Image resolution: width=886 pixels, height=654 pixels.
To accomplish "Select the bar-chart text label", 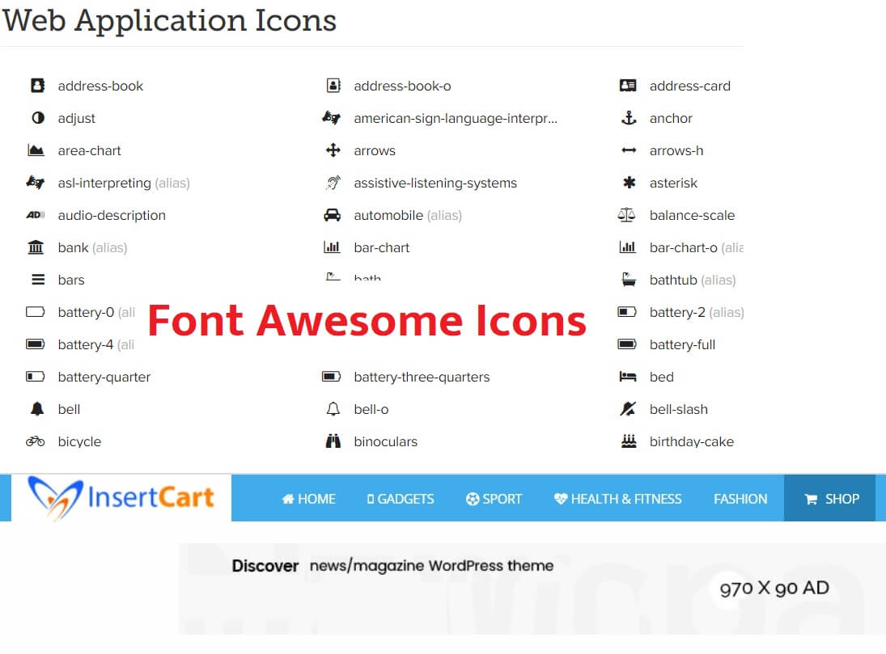I will pyautogui.click(x=381, y=247).
